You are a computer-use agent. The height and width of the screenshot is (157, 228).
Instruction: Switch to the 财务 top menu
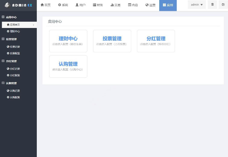(x=98, y=5)
